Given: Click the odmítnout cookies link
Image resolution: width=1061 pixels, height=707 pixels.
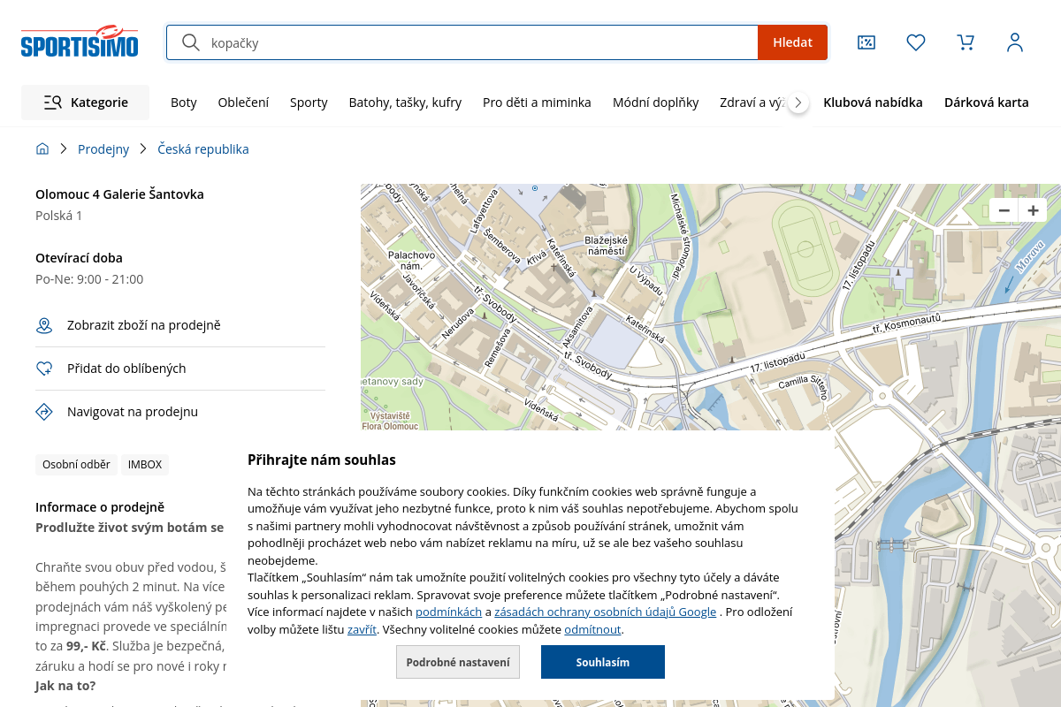Looking at the screenshot, I should point(592,630).
